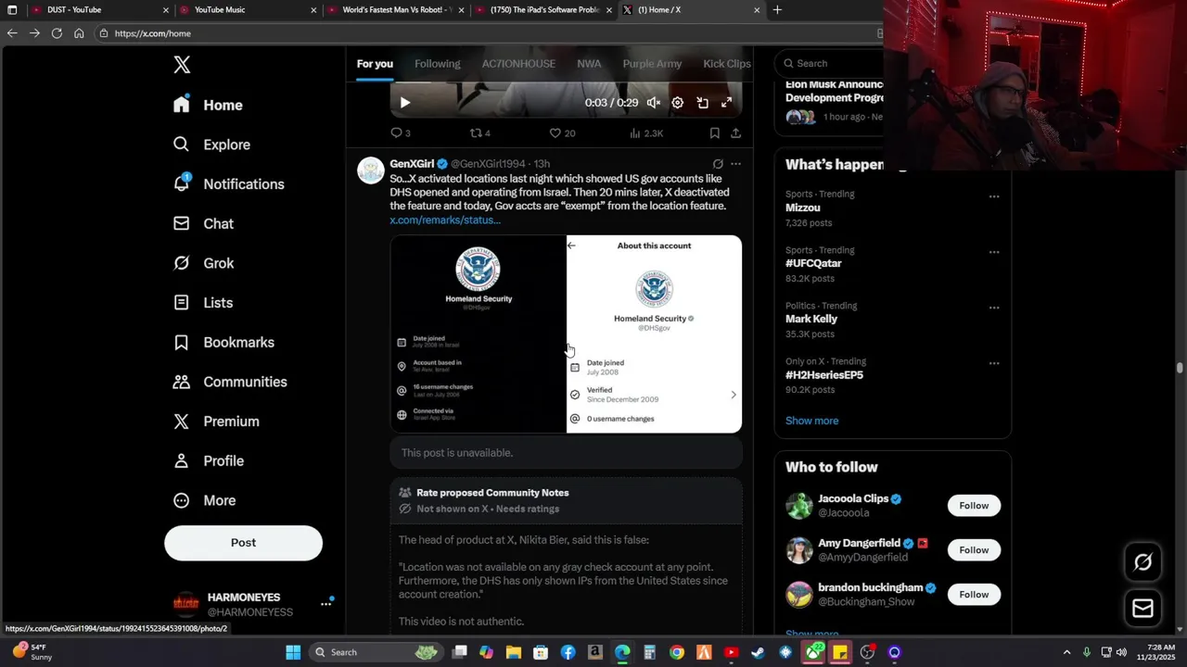Click Grok icon on GenXGirl post

click(x=718, y=164)
